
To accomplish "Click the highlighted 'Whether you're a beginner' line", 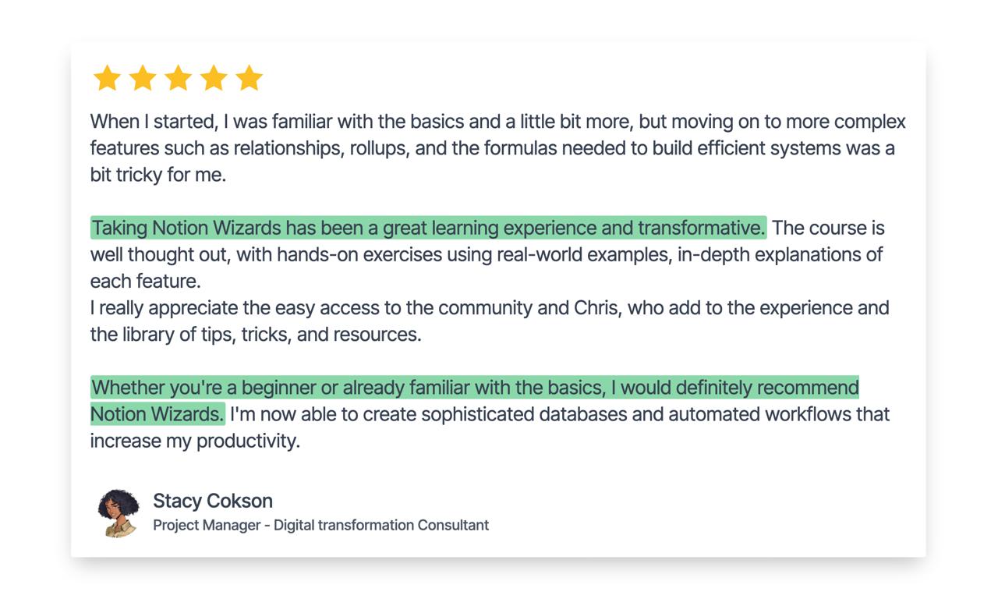I will click(474, 388).
